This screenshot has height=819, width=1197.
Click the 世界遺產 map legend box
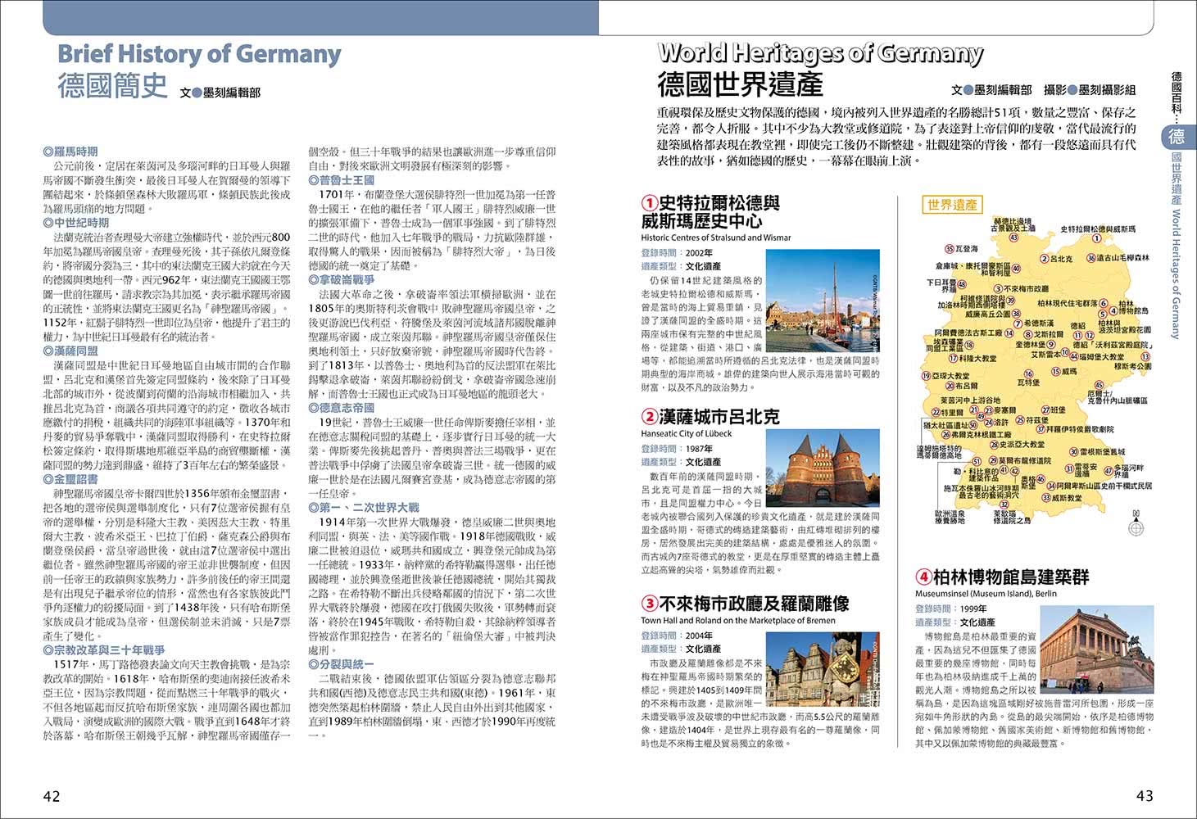[951, 205]
